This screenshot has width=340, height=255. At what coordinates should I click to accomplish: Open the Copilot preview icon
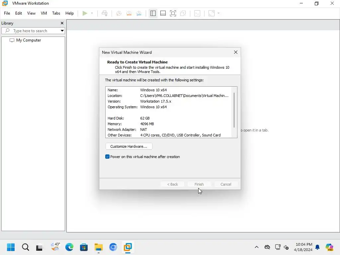click(329, 247)
